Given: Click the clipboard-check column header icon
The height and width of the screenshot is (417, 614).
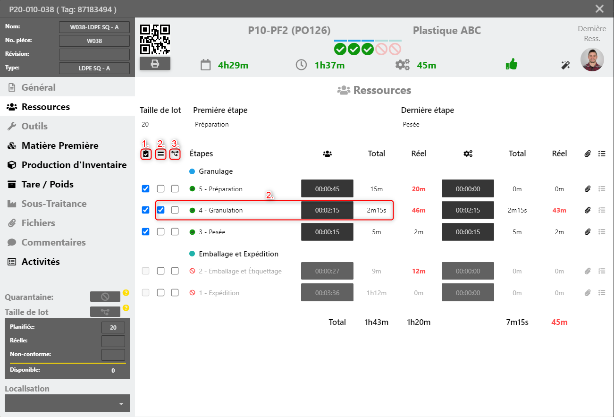Looking at the screenshot, I should click(x=146, y=154).
